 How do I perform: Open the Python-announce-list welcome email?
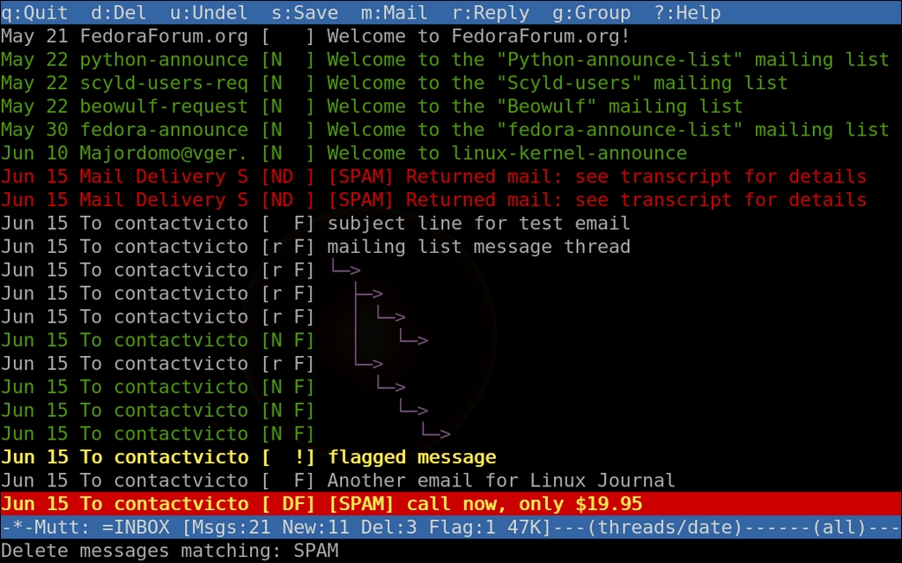coord(451,60)
